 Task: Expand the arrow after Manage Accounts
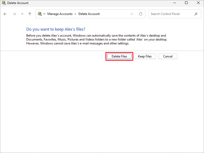point(75,14)
